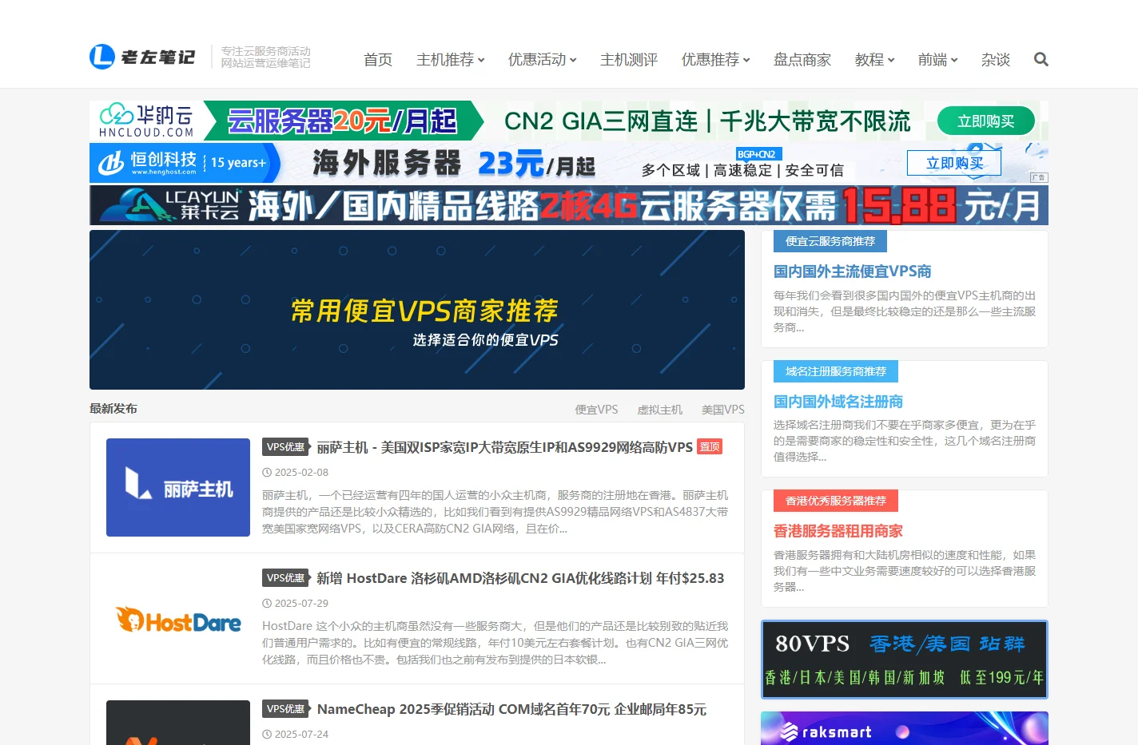This screenshot has height=745, width=1138.
Task: Click the 老左笔记 site logo
Action: (142, 57)
